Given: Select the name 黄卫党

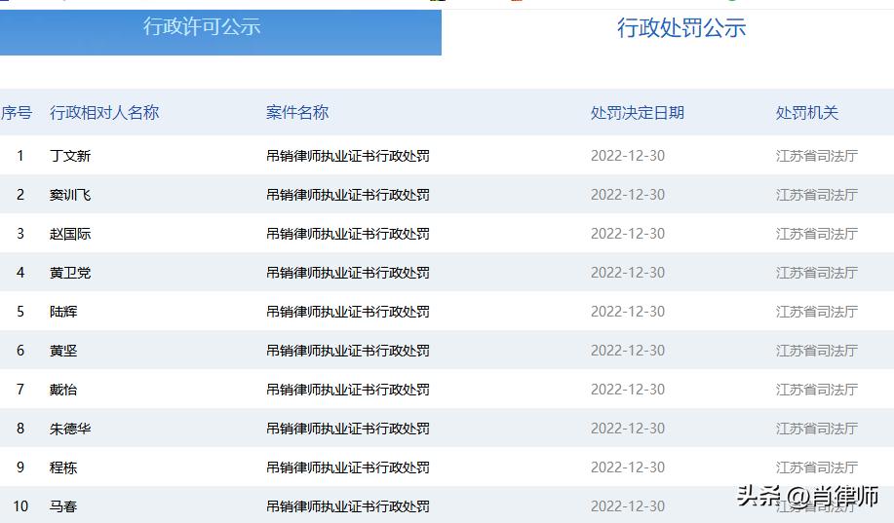Looking at the screenshot, I should 70,273.
